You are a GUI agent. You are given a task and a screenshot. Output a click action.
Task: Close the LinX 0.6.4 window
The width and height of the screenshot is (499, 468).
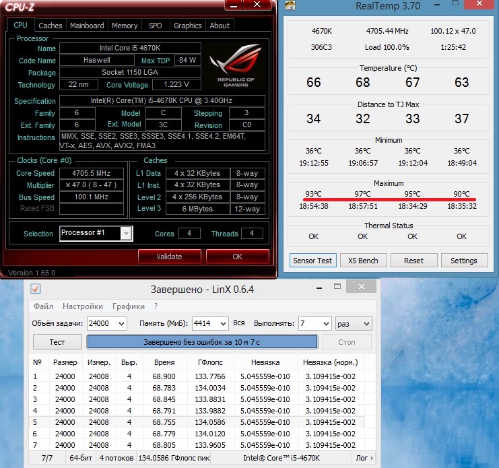[x=361, y=287]
